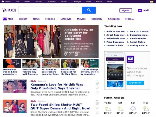Open comments on Ambanis party story
Viewport: 156px width, 117px height.
(x=76, y=55)
